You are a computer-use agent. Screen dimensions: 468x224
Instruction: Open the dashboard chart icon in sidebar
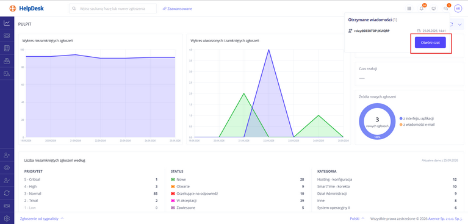pyautogui.click(x=7, y=23)
